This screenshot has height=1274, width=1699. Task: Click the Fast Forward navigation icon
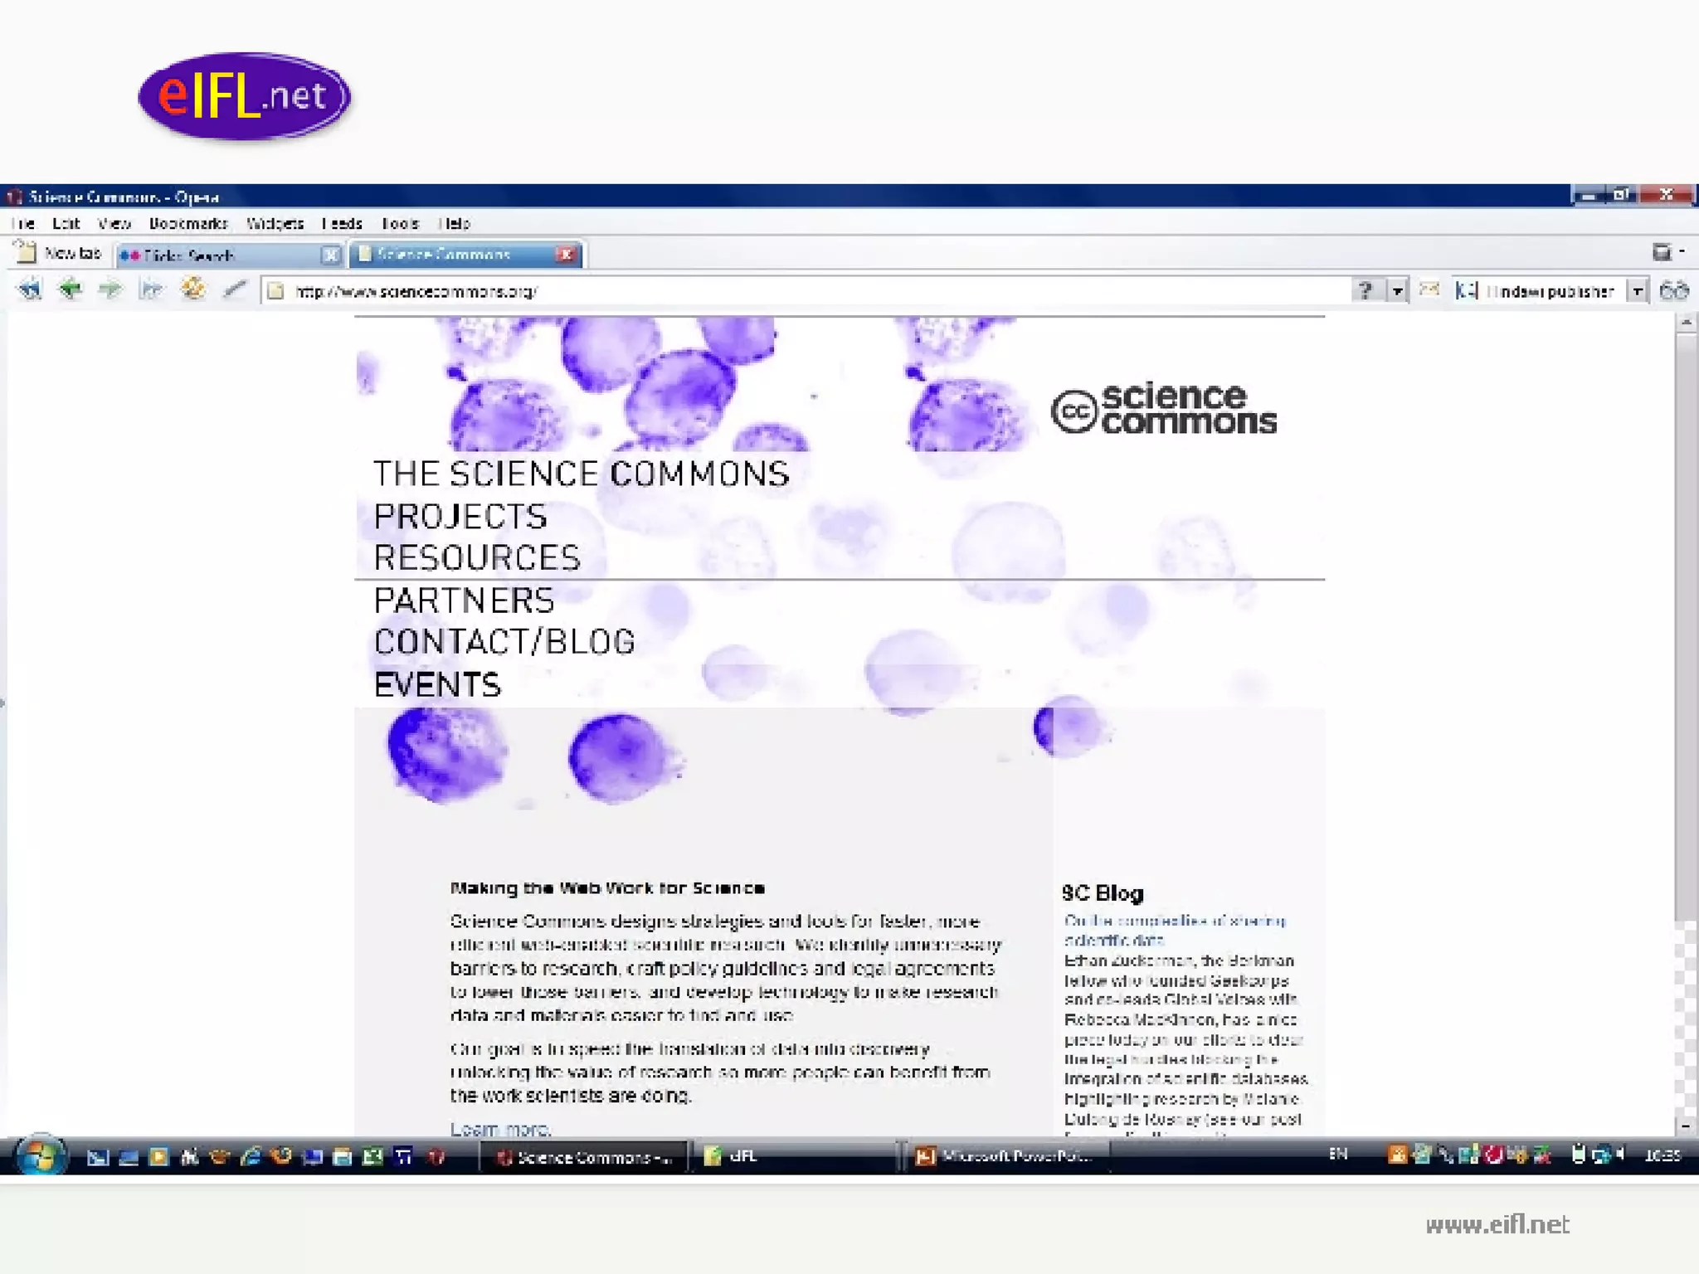pos(151,289)
